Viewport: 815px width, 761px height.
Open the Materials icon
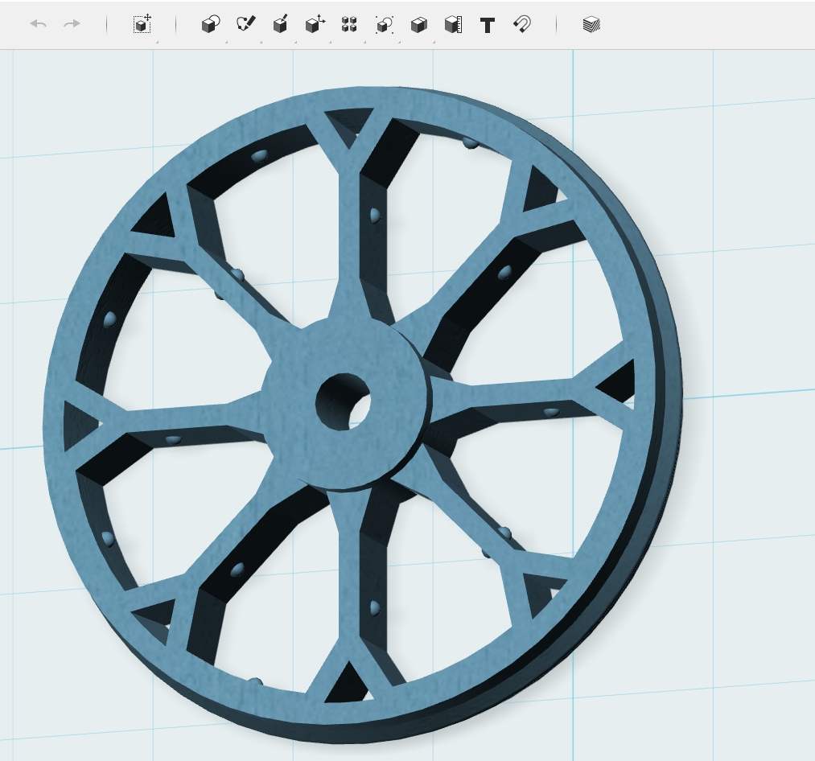click(x=591, y=24)
